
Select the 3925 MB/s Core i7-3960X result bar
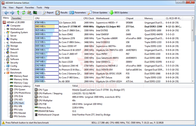tap(47, 31)
